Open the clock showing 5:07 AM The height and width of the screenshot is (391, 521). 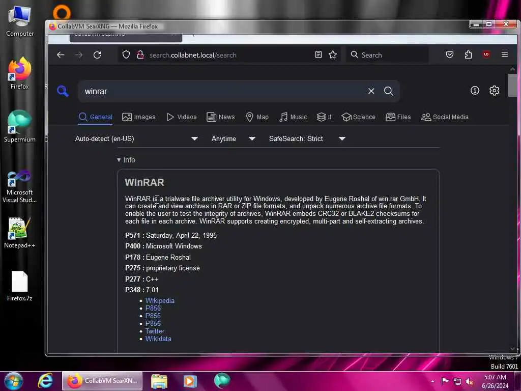click(495, 381)
